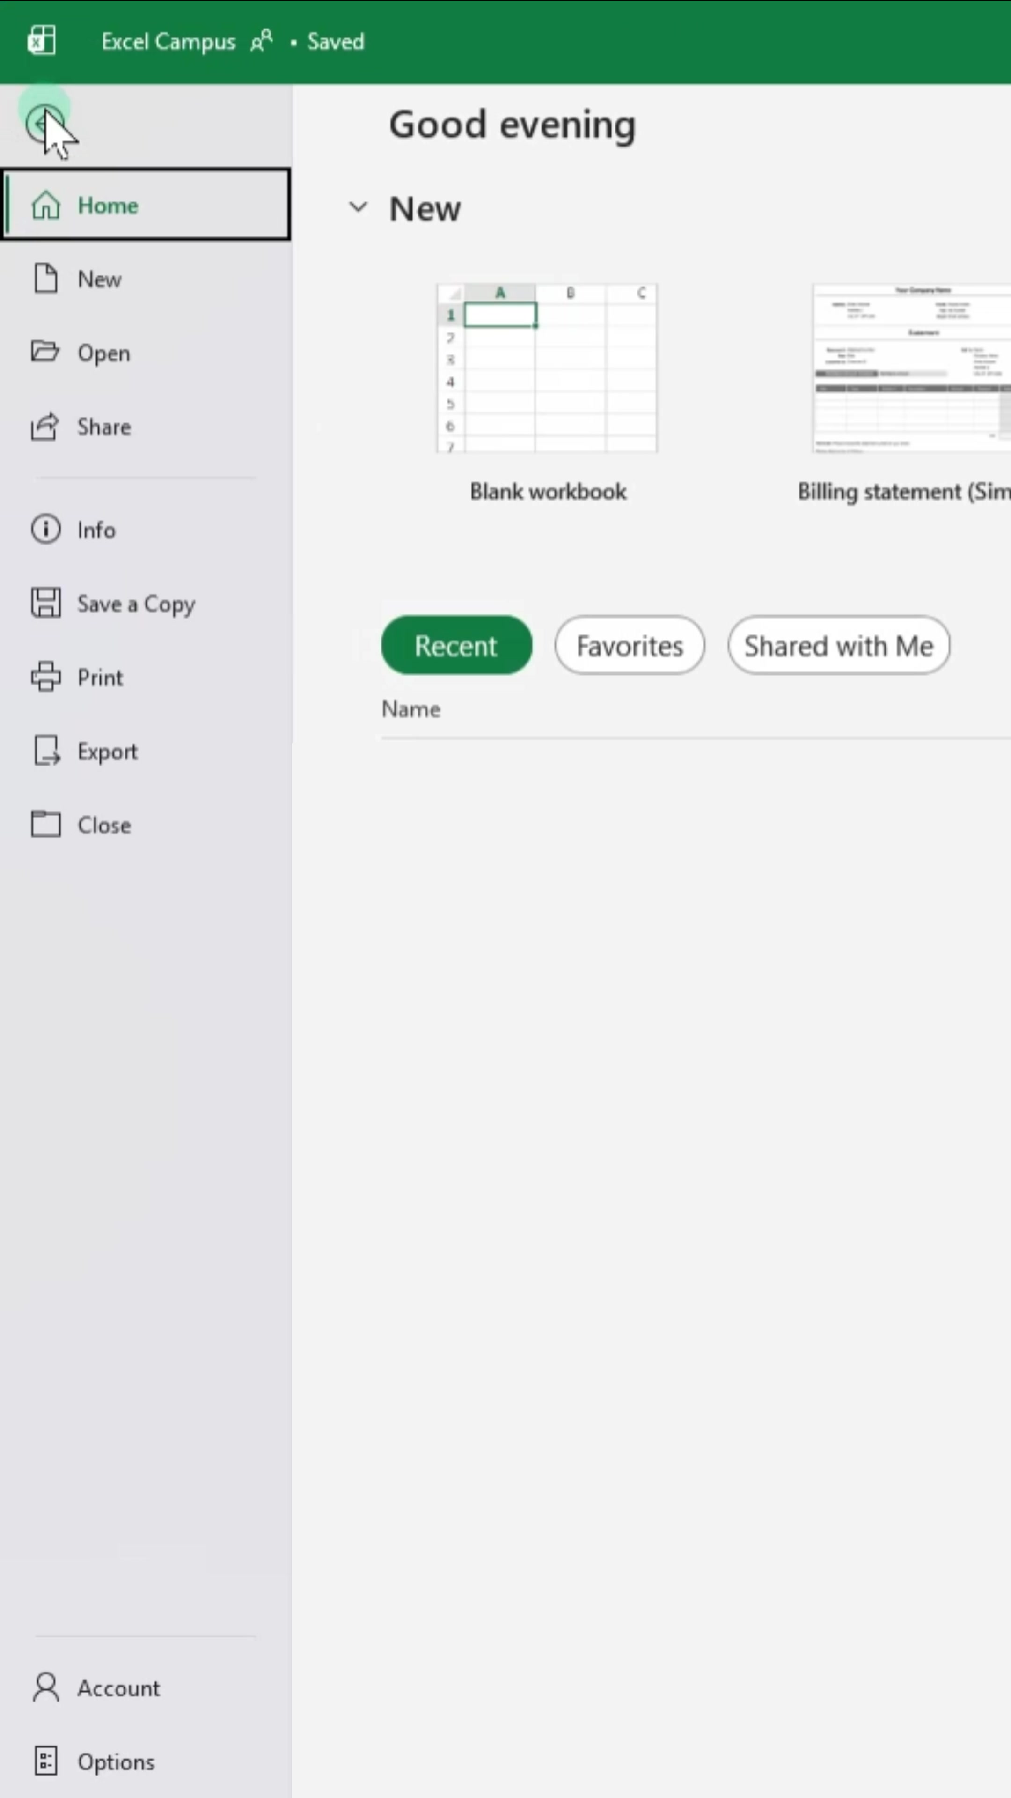This screenshot has width=1011, height=1798.
Task: Click the Save a Copy floppy icon
Action: 46,603
